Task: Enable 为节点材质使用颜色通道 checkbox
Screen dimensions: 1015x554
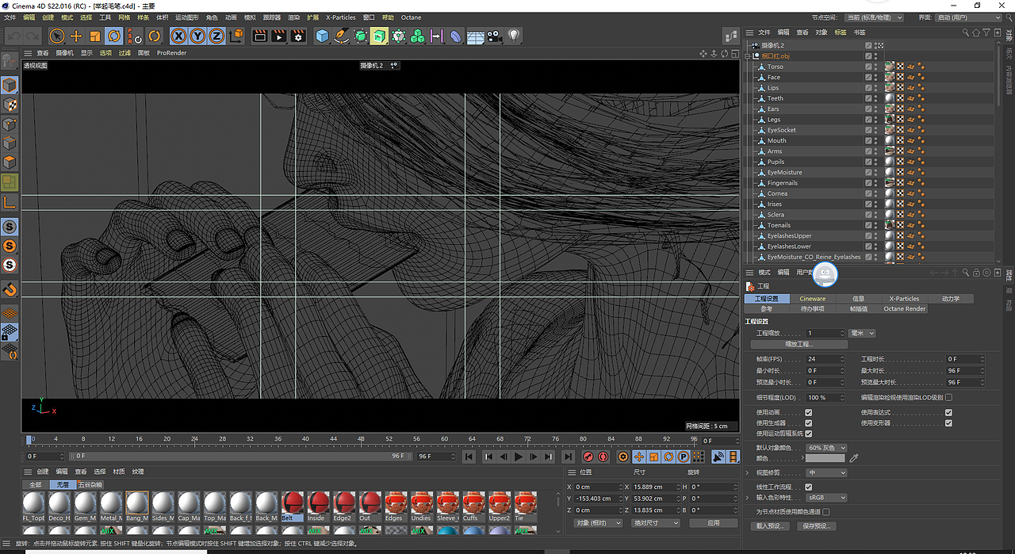Action: pos(827,511)
